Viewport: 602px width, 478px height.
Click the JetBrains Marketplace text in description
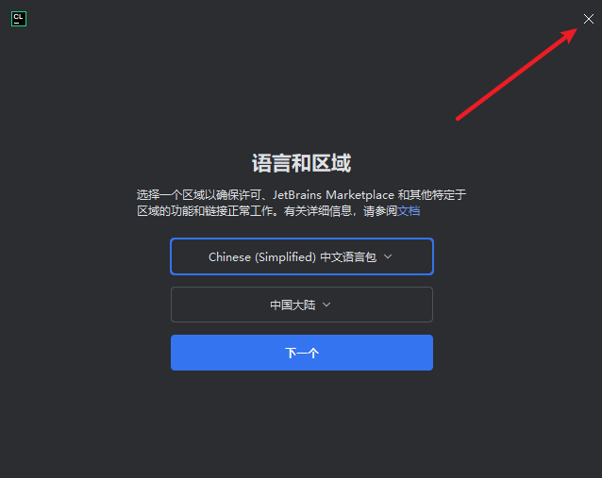[x=333, y=195]
